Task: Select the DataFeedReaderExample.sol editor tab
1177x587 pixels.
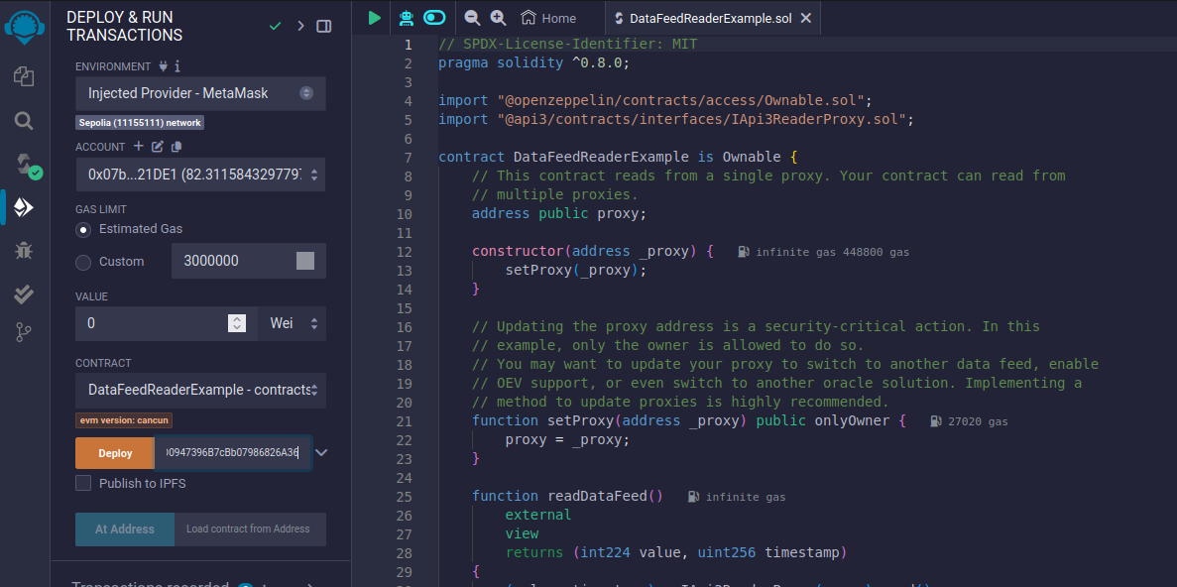Action: point(710,18)
